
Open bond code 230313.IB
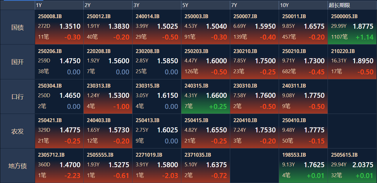[x=99, y=86]
